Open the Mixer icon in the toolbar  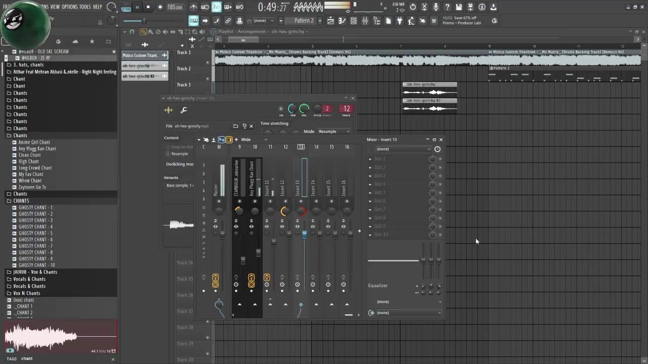click(x=365, y=21)
